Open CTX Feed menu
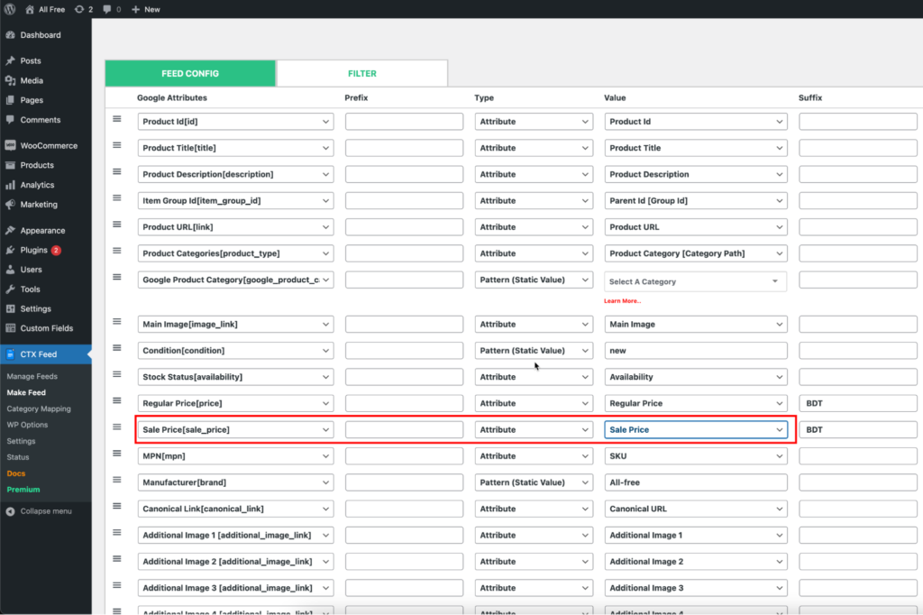 click(x=46, y=354)
